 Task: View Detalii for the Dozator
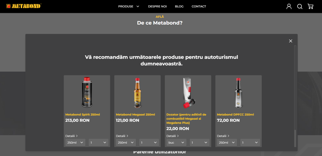(173, 136)
